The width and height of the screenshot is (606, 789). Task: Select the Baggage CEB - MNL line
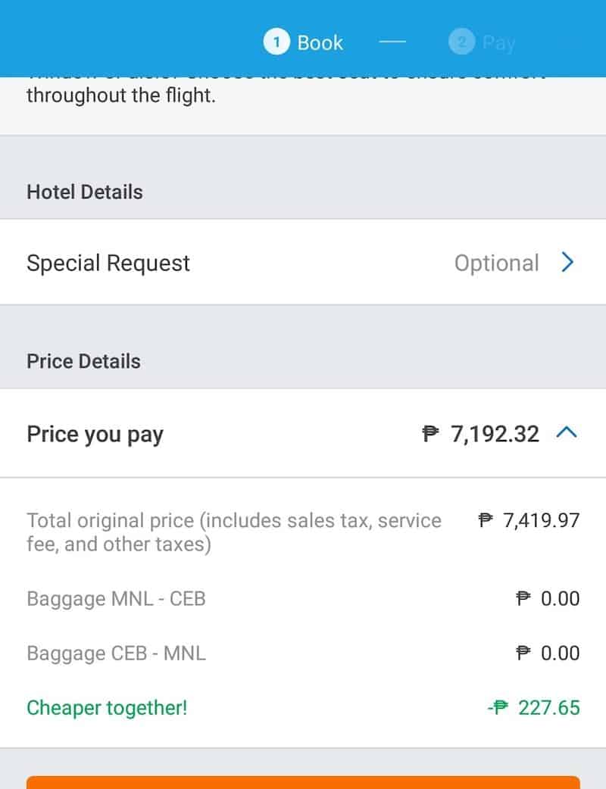116,653
